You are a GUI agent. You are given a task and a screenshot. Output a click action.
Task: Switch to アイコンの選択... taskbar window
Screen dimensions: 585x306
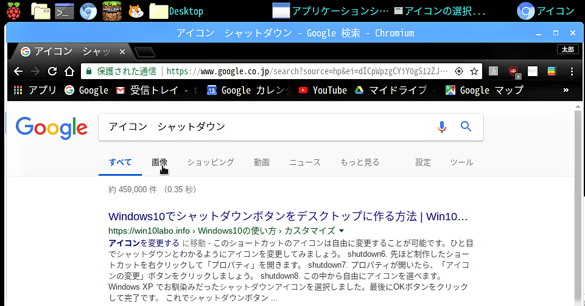440,11
